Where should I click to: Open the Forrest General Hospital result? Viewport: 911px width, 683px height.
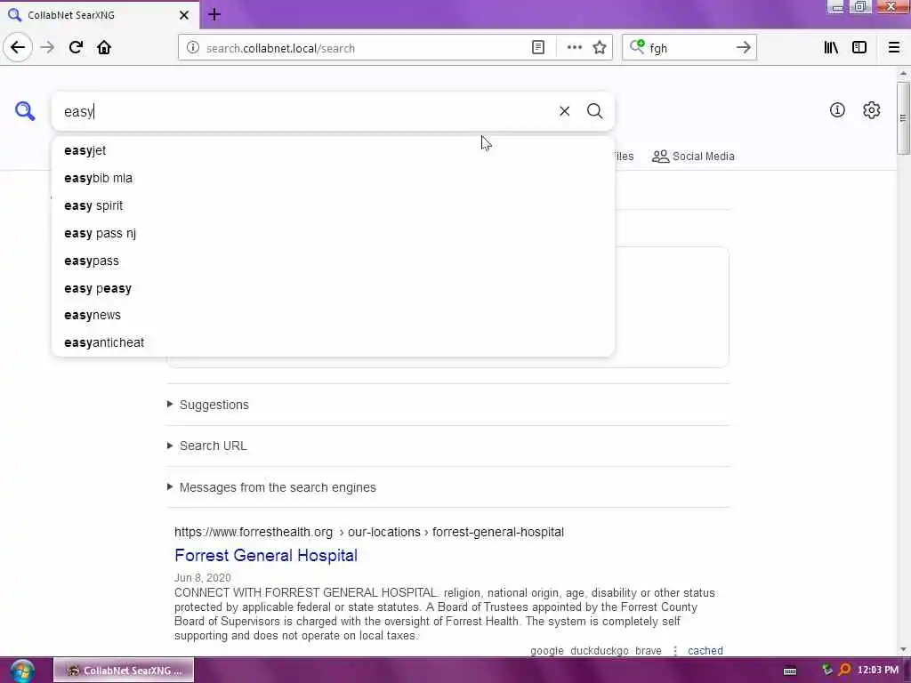[265, 555]
